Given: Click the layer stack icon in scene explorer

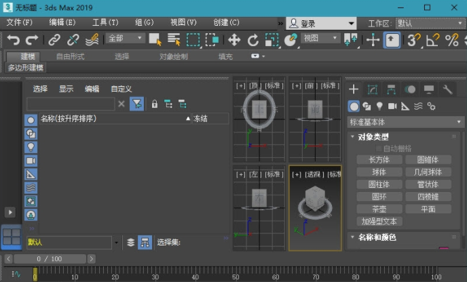Looking at the screenshot, I should [x=131, y=242].
